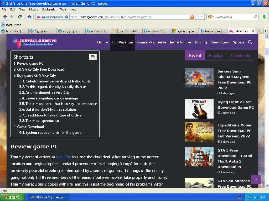The height and width of the screenshot is (201, 269).
Task: Click the address bar URL field
Action: 130,17
